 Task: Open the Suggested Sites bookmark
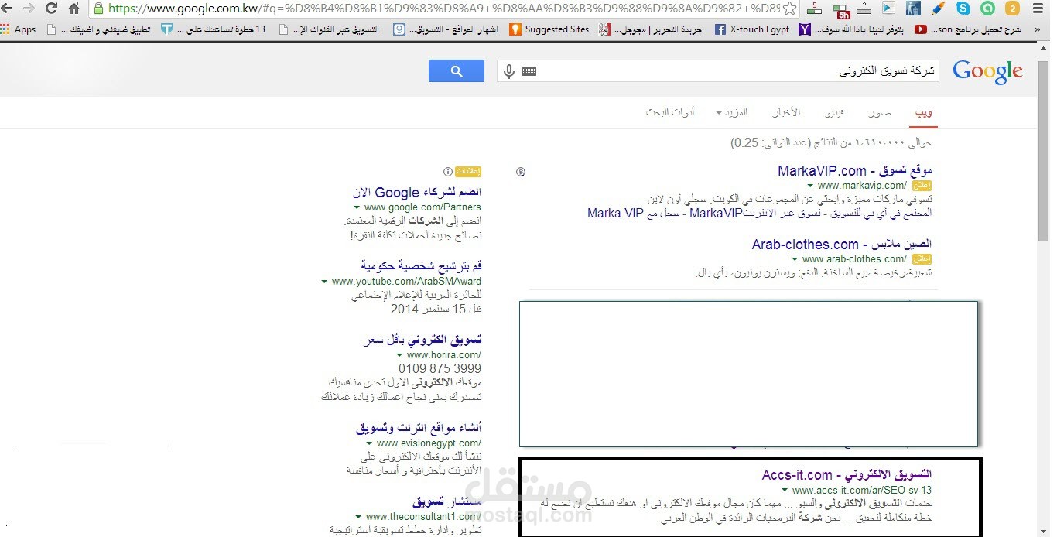click(549, 29)
